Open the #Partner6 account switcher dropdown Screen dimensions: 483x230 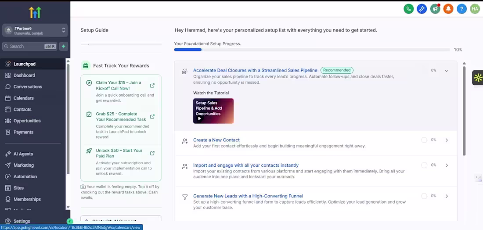[x=35, y=30]
